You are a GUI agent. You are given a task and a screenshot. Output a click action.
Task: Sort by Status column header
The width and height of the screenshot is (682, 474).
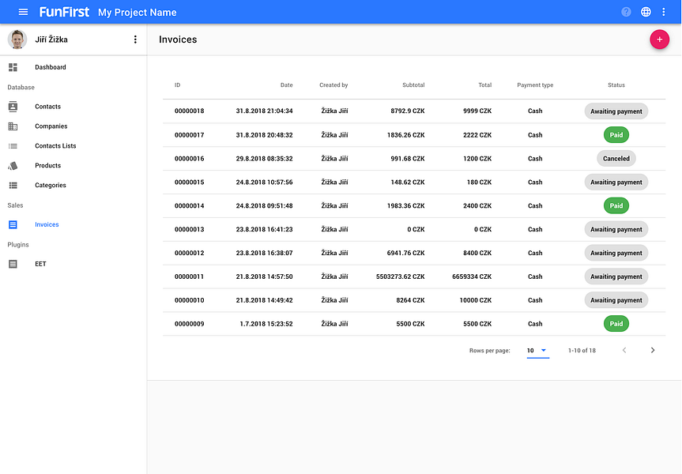[616, 85]
